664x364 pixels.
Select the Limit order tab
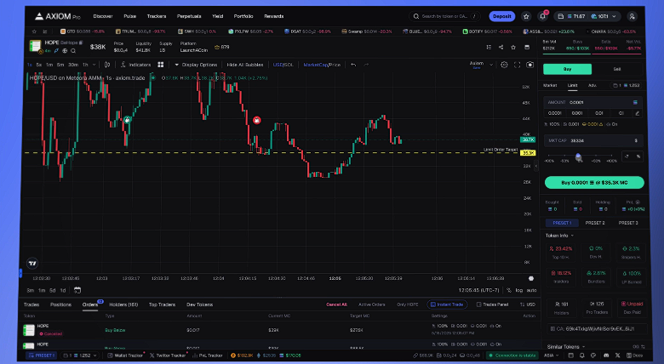tap(573, 86)
